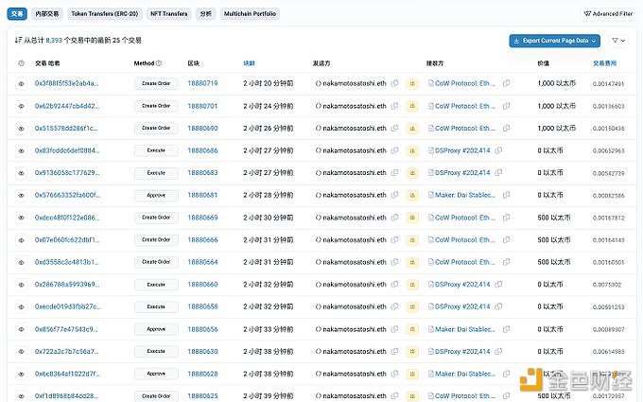Copy Maker Dai Stablecoin address in block 18880681 row
Viewport: 643px width, 402px height.
point(507,195)
